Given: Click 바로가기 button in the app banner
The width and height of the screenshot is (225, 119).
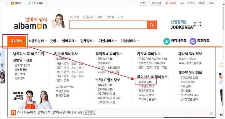Looking at the screenshot, I should point(90,112).
